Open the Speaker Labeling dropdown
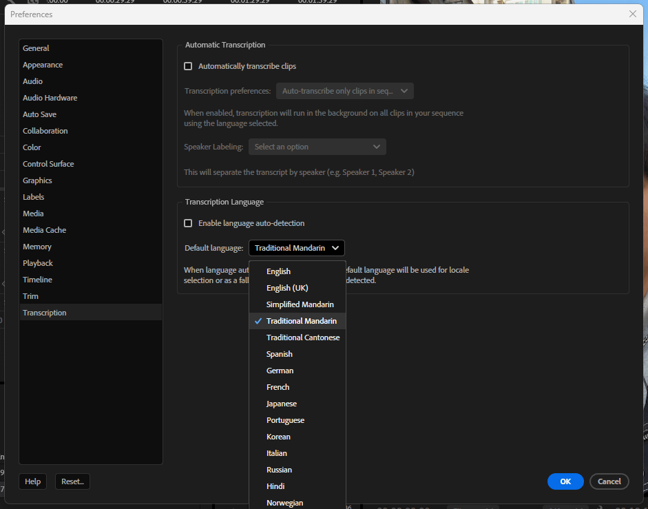648x509 pixels. pos(317,147)
